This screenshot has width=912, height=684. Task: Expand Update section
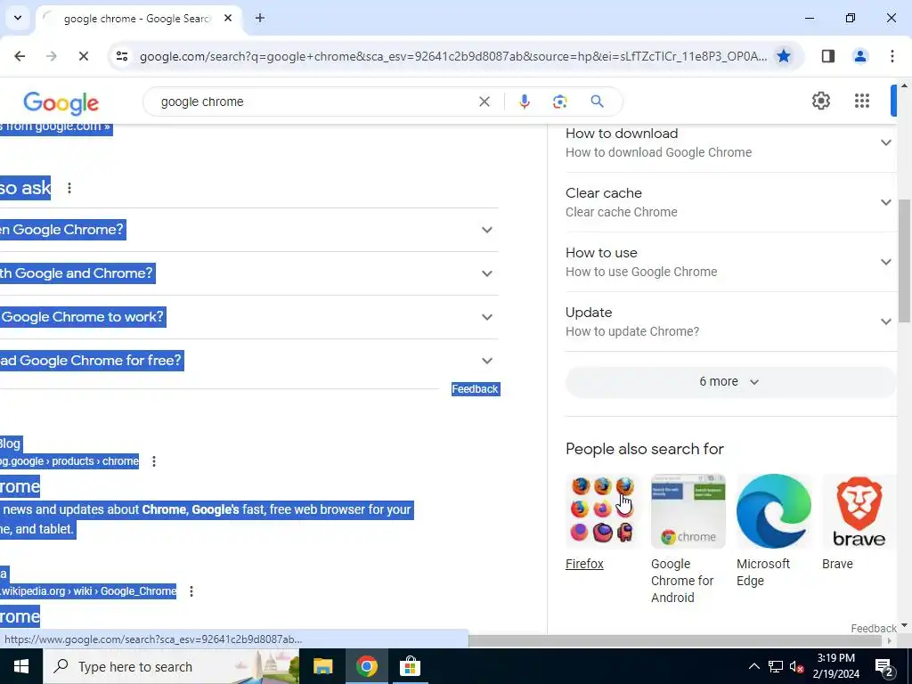pos(730,322)
